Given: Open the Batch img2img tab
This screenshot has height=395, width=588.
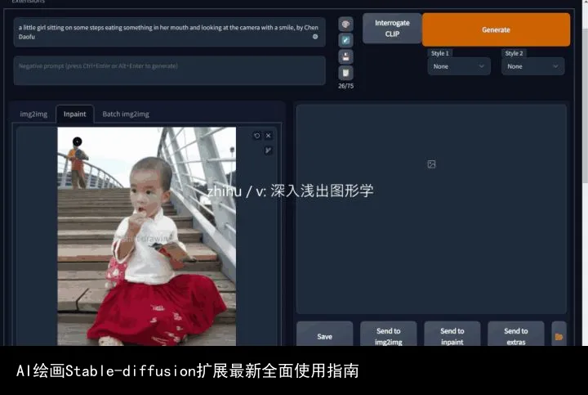Looking at the screenshot, I should (126, 114).
